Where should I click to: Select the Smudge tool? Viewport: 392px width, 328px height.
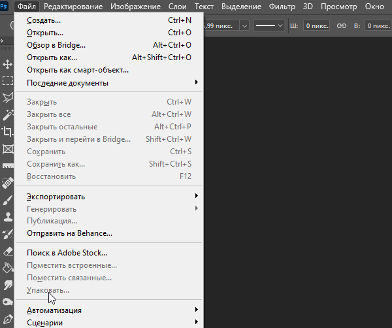7,285
